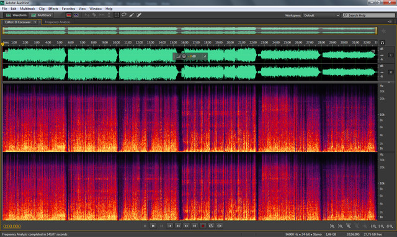Viewport: 397px width, 237px height.
Task: Toggle the preview headphones button
Action: point(382,43)
